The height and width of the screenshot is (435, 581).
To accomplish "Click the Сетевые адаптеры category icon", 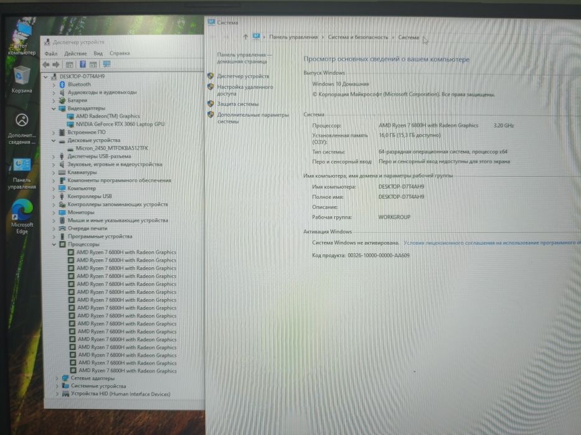I will (x=65, y=378).
